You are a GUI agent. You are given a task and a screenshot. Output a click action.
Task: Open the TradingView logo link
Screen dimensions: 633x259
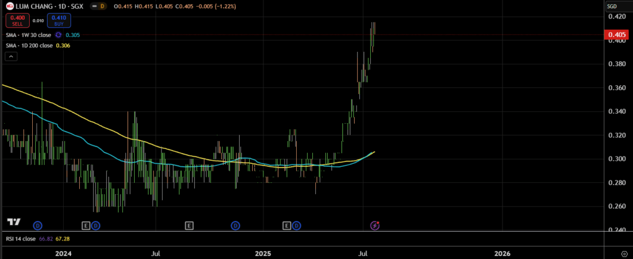click(14, 221)
